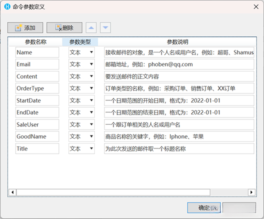This screenshot has height=219, width=264.
Task: Open type dropdown for SaleUser parameter
Action: tap(82, 125)
